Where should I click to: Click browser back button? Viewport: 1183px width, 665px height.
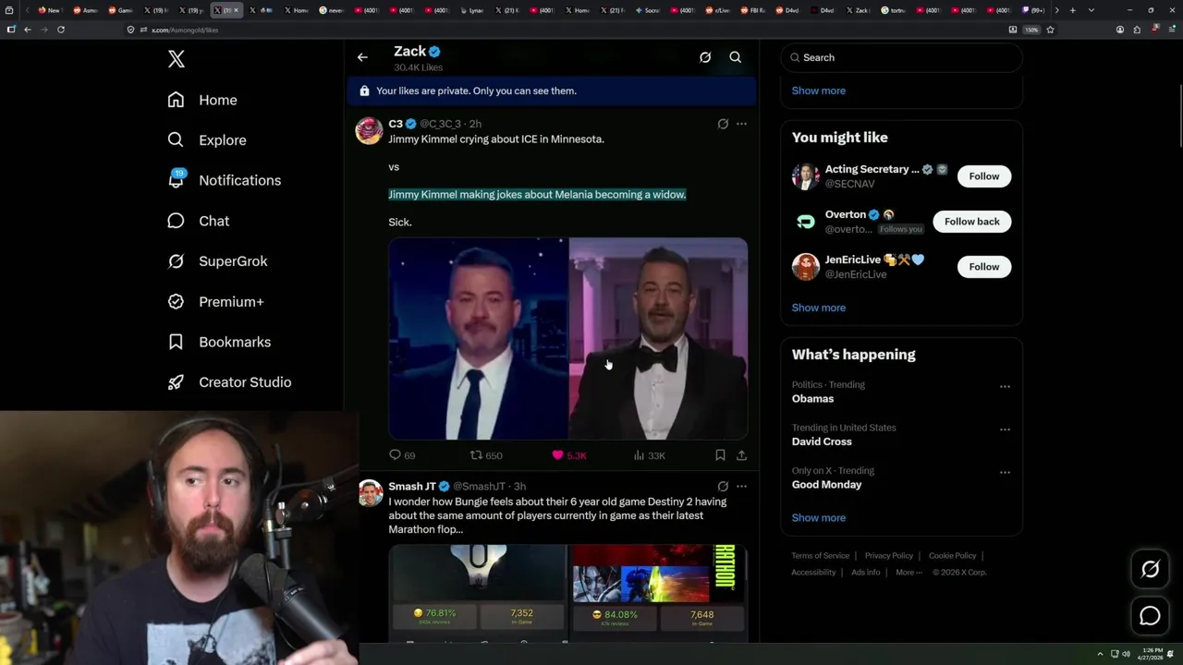pyautogui.click(x=28, y=30)
